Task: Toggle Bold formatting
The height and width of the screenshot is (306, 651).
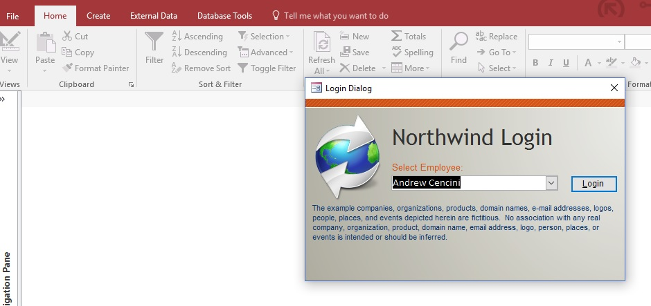Action: (x=535, y=63)
